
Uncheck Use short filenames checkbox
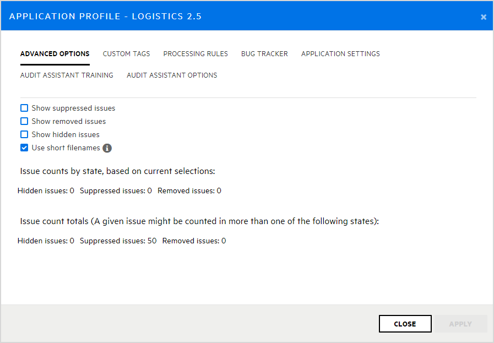[x=24, y=148]
